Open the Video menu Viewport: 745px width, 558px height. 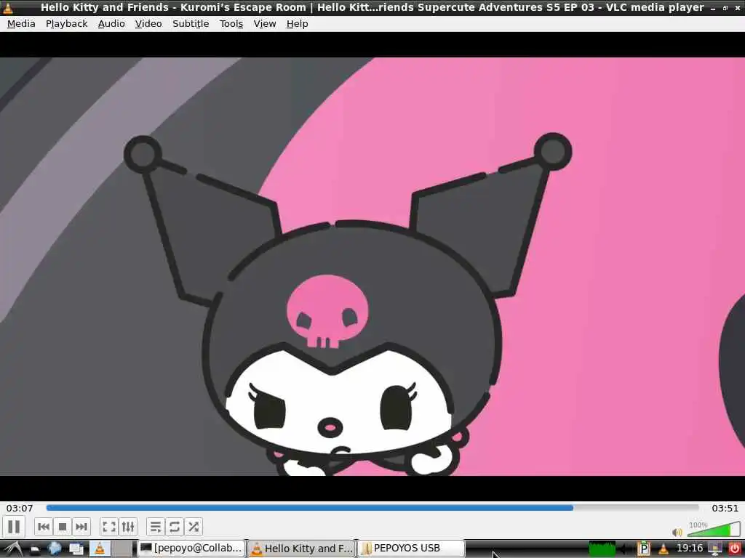click(x=148, y=24)
